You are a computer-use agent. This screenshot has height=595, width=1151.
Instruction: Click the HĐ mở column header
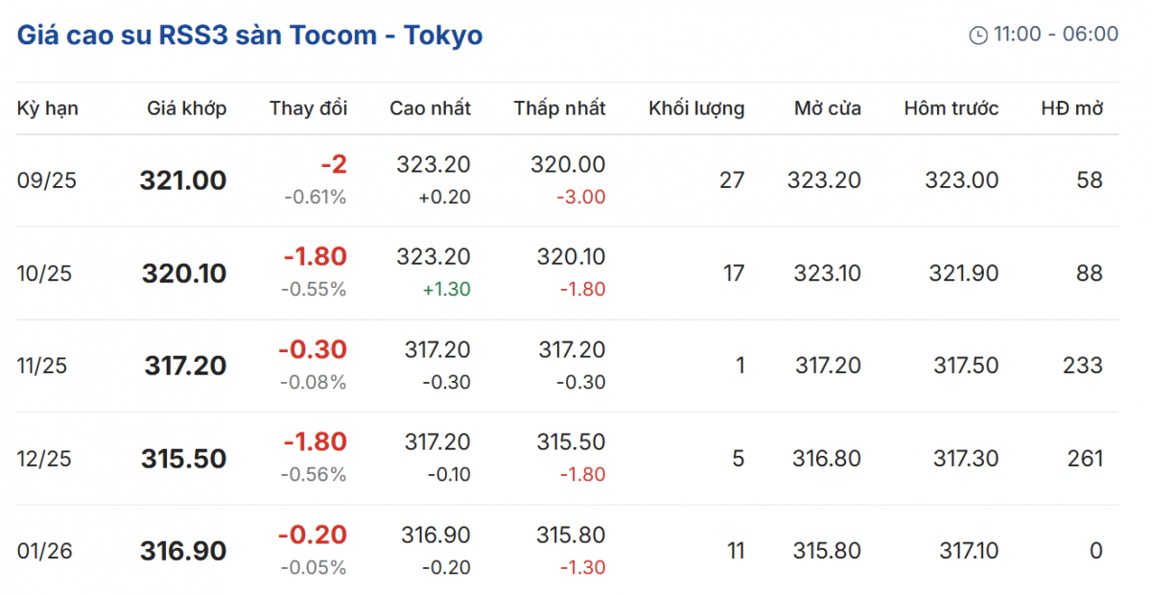point(1071,108)
